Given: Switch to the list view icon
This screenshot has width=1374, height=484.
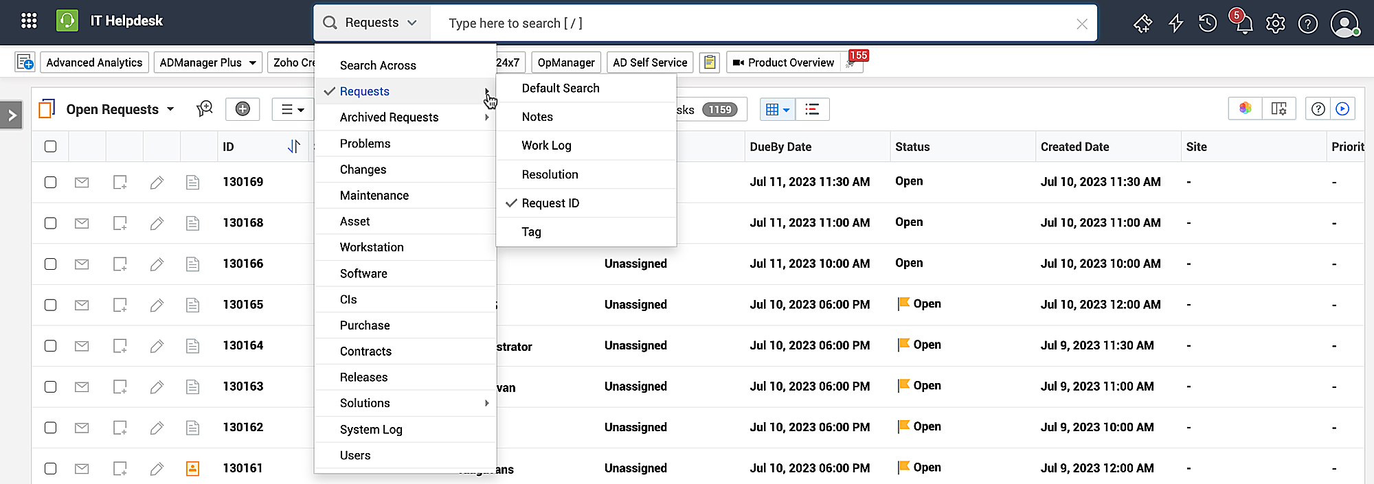Looking at the screenshot, I should [812, 109].
